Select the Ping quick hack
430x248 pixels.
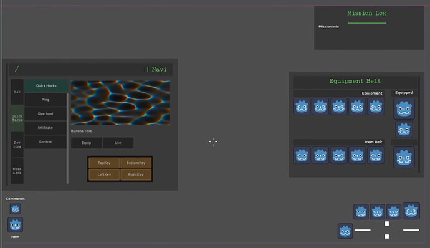(45, 100)
